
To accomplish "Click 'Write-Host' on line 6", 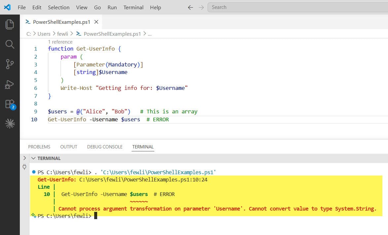I will pos(76,88).
